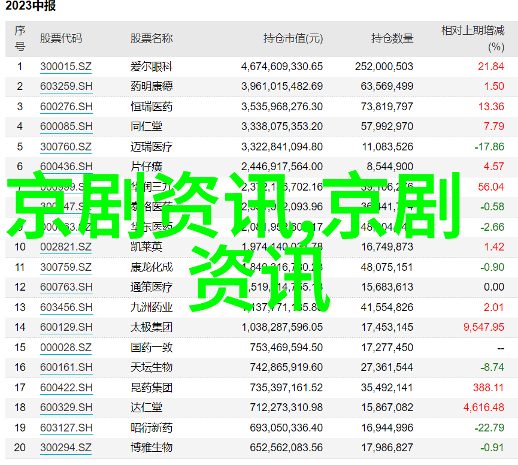
Task: Click the stock name 药明康德
Action: (x=152, y=86)
